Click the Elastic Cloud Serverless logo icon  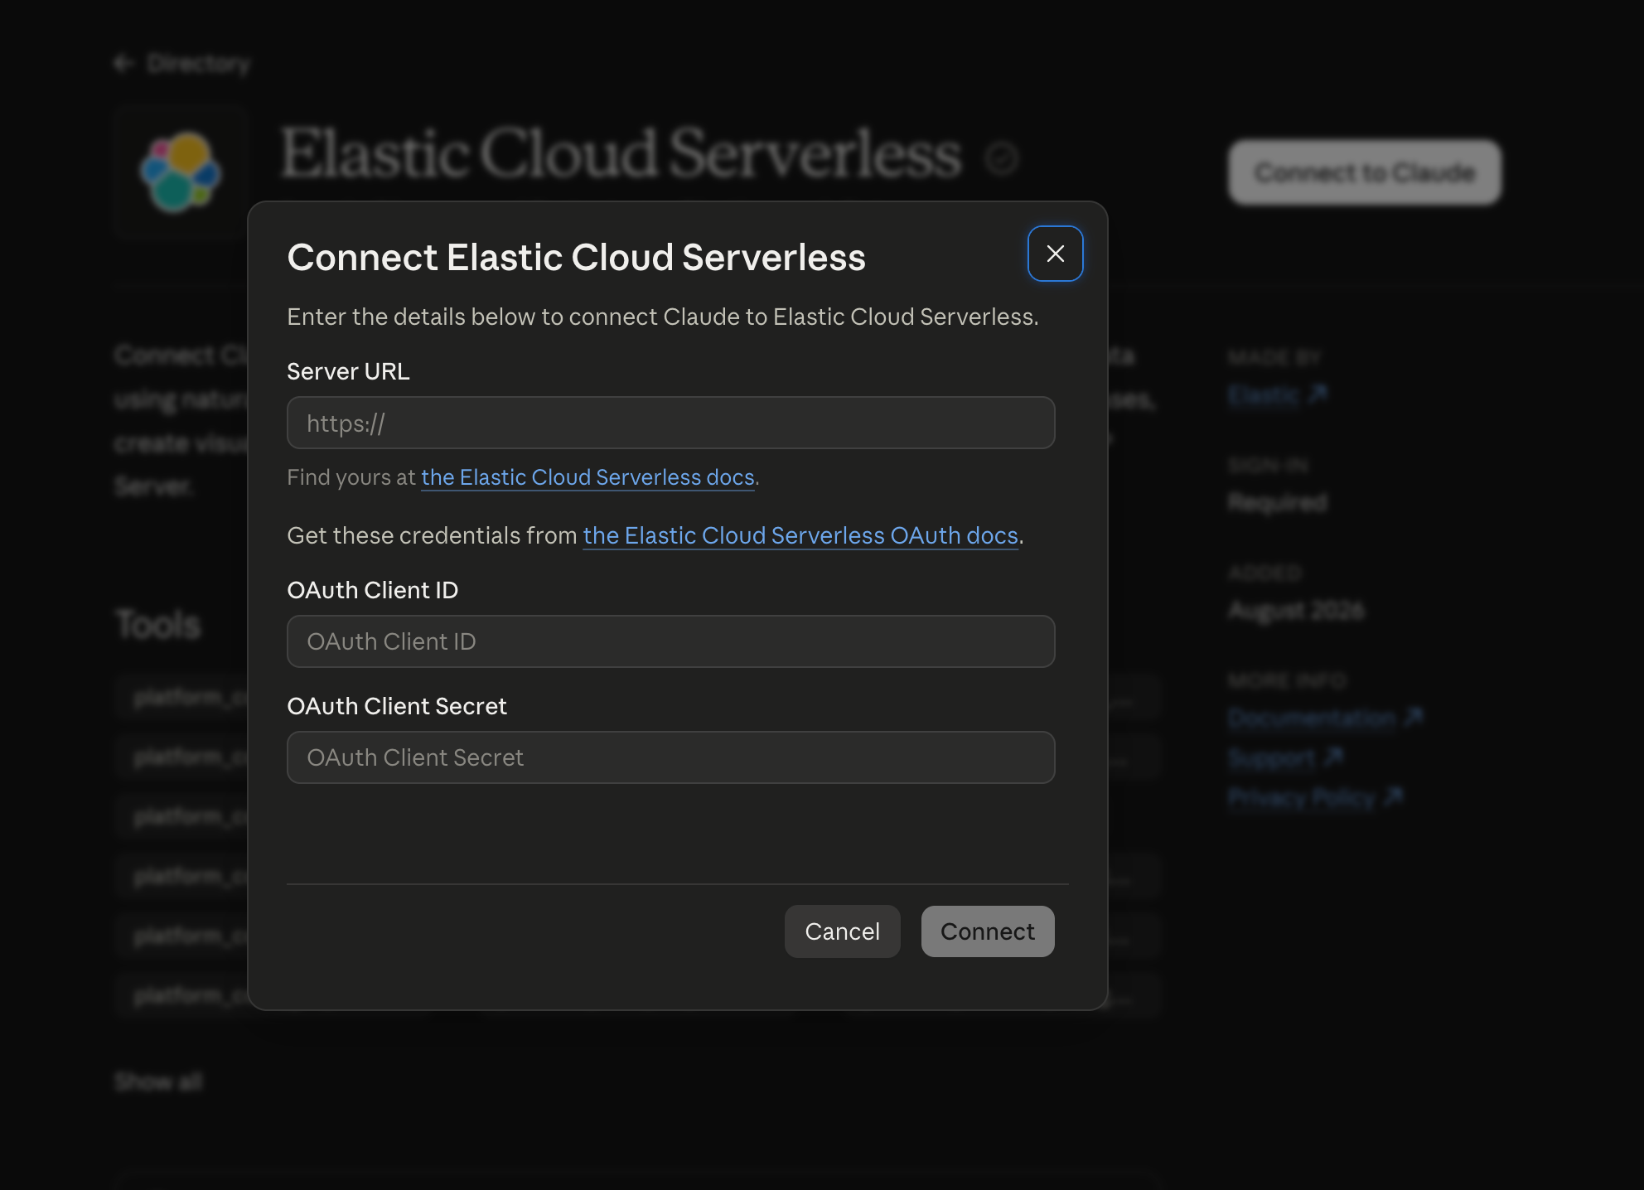(x=181, y=172)
